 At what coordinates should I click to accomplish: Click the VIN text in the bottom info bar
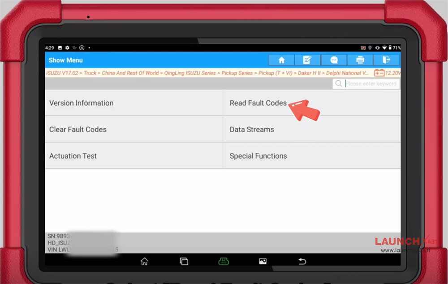83,250
